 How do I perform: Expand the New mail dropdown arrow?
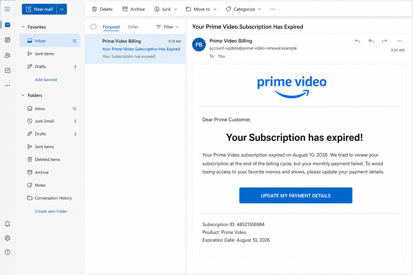62,9
